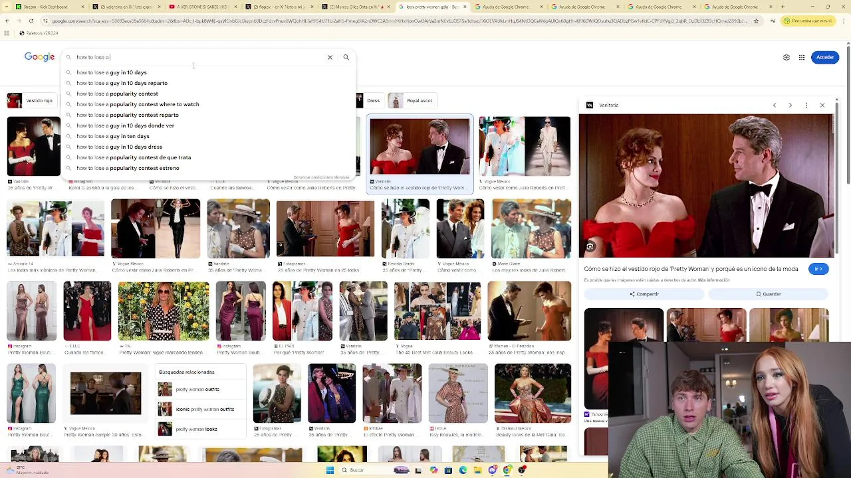This screenshot has height=478, width=851.
Task: Close the Vanitatis image preview panel
Action: point(822,105)
